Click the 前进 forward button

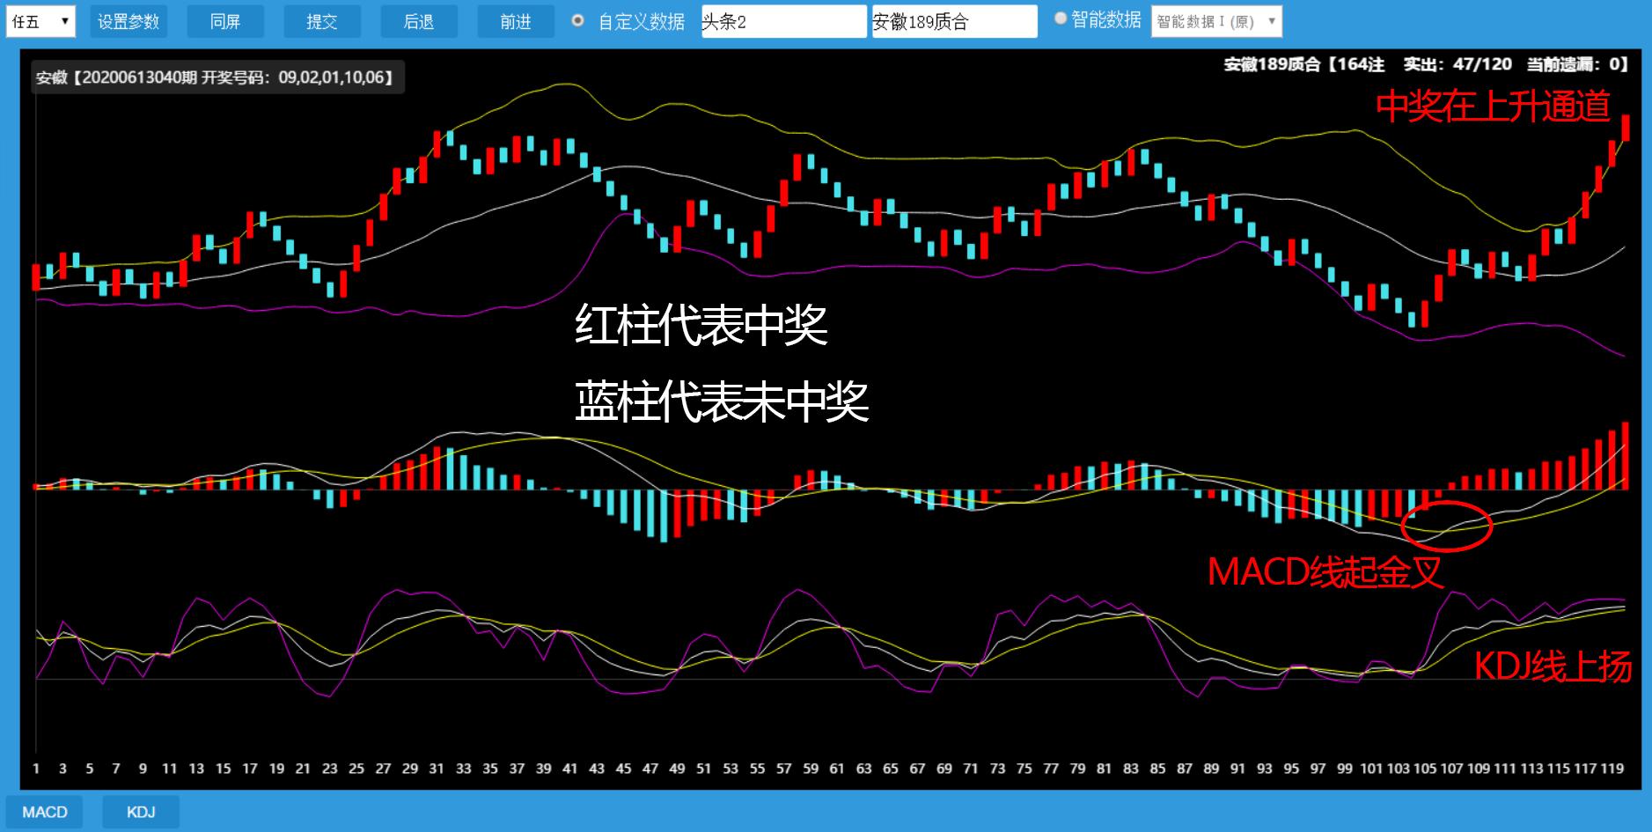[516, 21]
